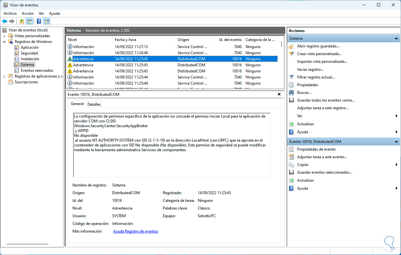Click the horizontal scrollbar under the console tree
This screenshot has height=255, width=401.
27,244
